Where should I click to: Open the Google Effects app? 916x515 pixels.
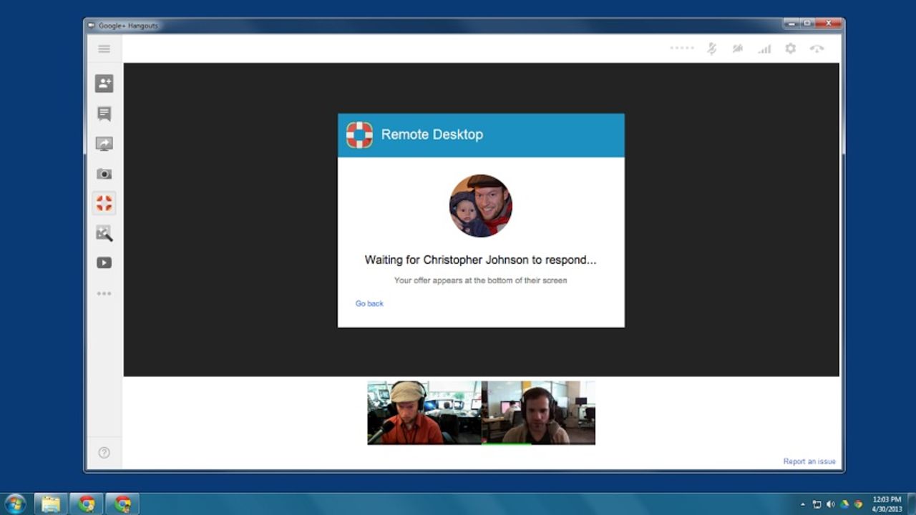pyautogui.click(x=104, y=232)
